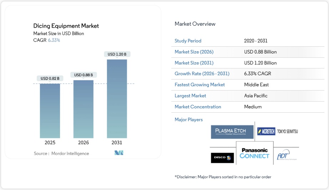The image size is (329, 190).
Task: Click the USD 0.88 B data label
Action: pos(83,75)
